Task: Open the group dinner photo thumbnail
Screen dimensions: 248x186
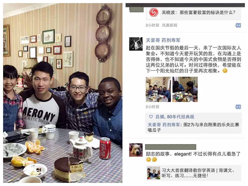Action: pos(158,89)
